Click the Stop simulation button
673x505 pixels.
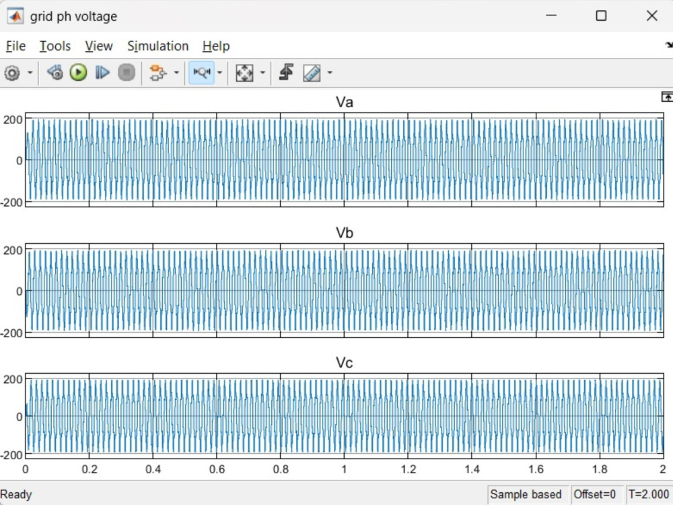coord(127,73)
